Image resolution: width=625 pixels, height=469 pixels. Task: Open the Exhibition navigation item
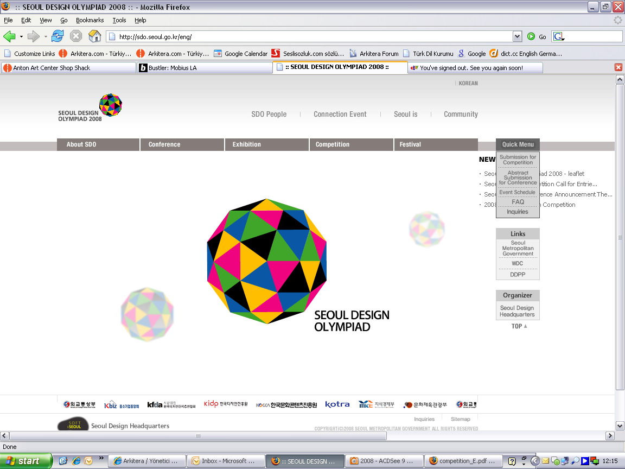click(267, 144)
